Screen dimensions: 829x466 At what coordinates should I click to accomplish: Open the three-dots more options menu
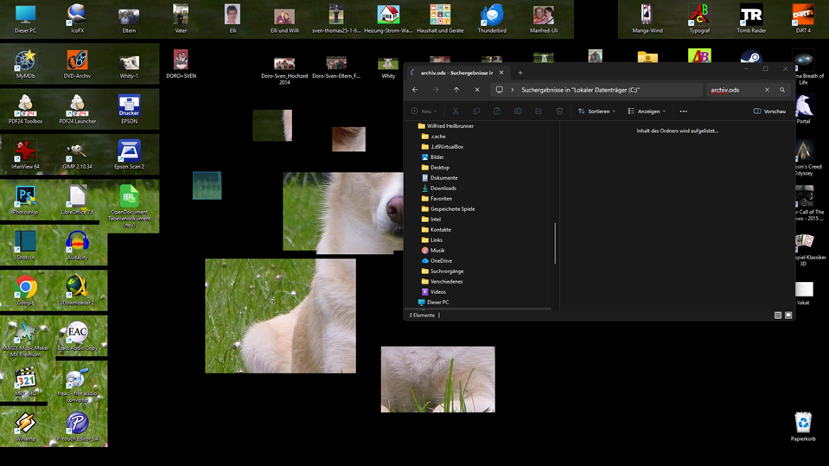(683, 111)
